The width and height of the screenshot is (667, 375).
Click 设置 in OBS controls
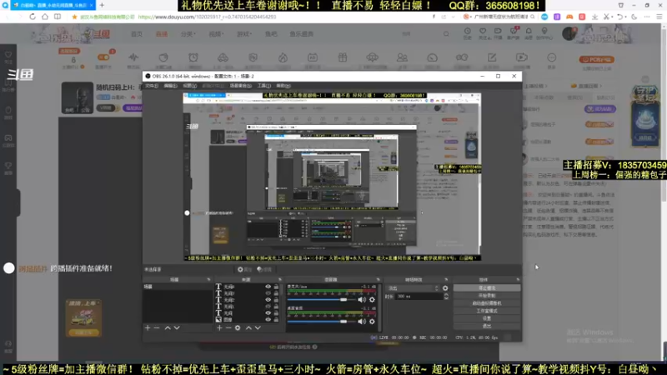pos(487,318)
